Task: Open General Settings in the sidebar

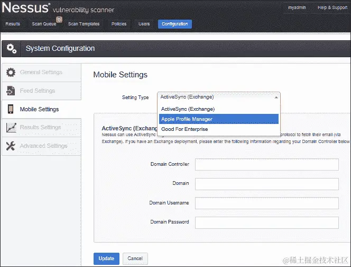Action: (x=41, y=72)
